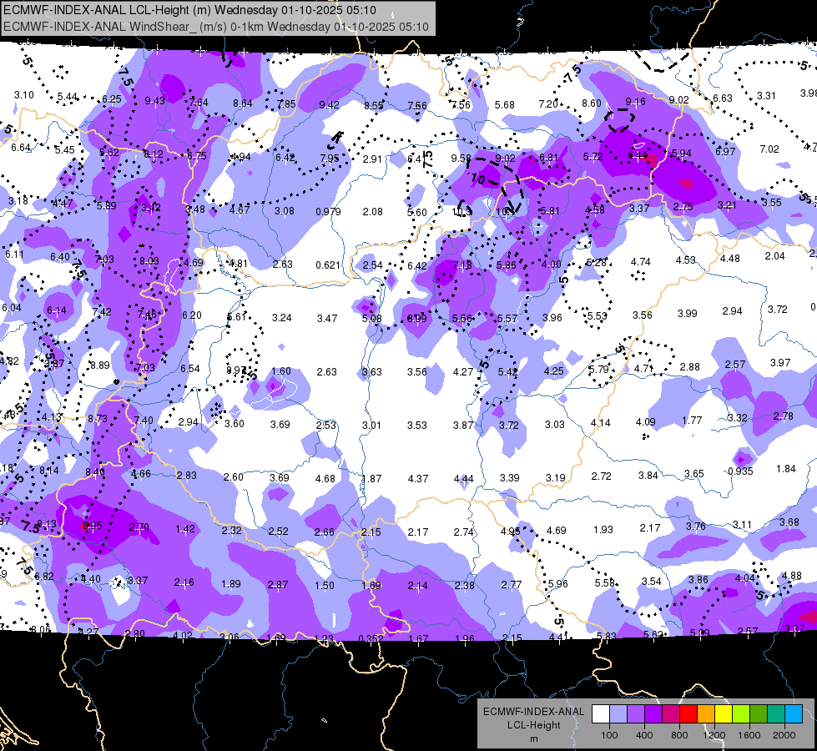817x751 pixels.
Task: Click the wind shear value 7.20
Action: coord(548,104)
